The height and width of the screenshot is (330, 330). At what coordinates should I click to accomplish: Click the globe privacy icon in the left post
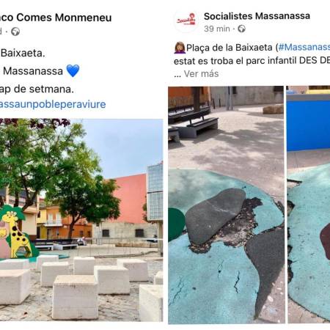15,32
